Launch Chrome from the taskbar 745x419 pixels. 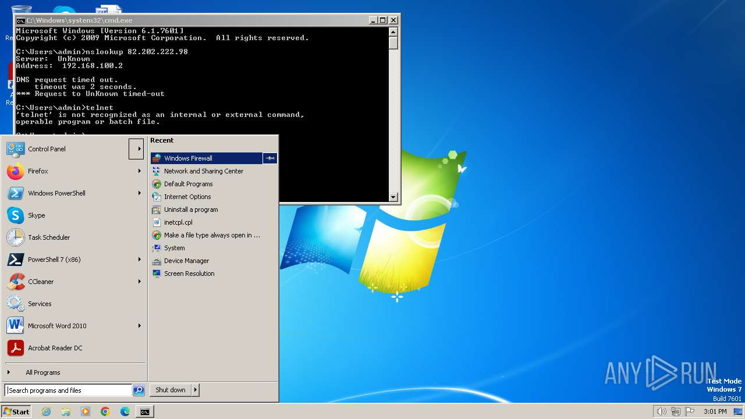105,411
